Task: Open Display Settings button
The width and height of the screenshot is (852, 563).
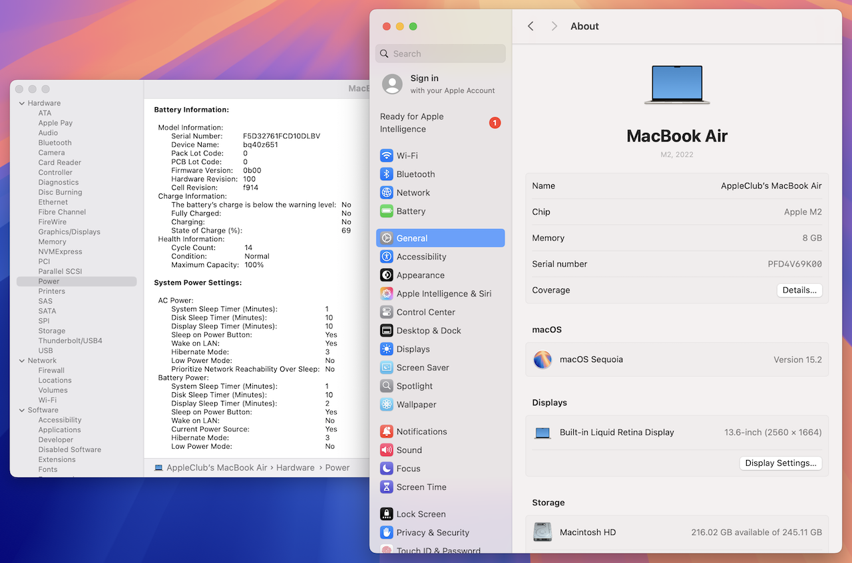Action: pos(781,463)
